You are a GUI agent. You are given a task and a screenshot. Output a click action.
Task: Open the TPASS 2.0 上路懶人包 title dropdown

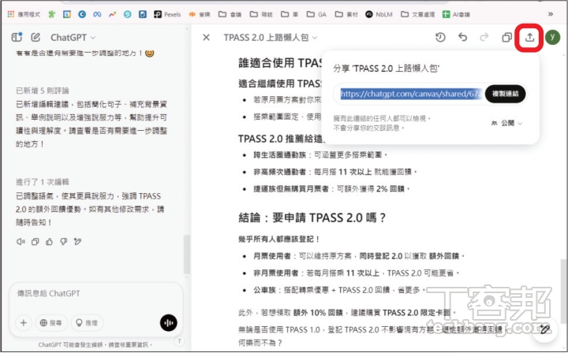pos(271,37)
